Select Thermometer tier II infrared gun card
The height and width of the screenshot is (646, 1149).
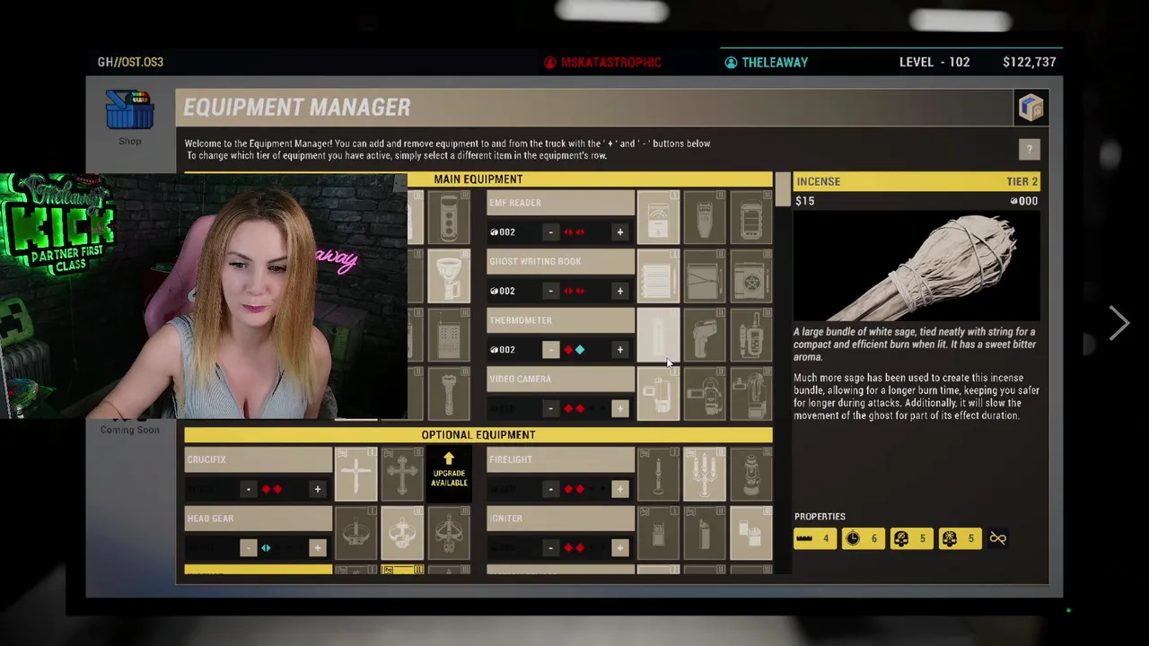pos(705,334)
